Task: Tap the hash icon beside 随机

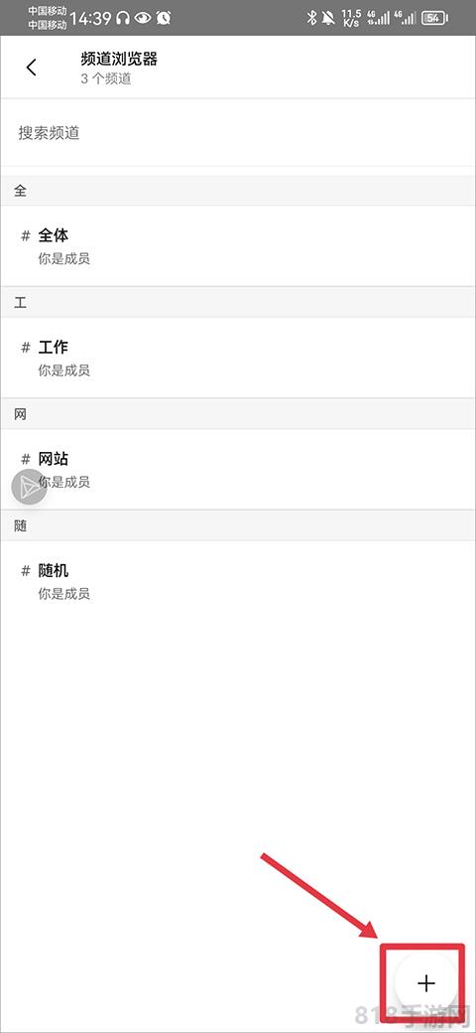Action: click(x=26, y=570)
